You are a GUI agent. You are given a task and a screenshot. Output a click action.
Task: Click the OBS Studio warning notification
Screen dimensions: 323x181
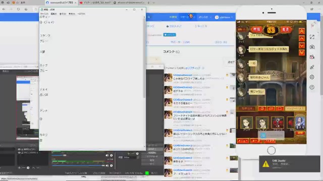point(289,164)
